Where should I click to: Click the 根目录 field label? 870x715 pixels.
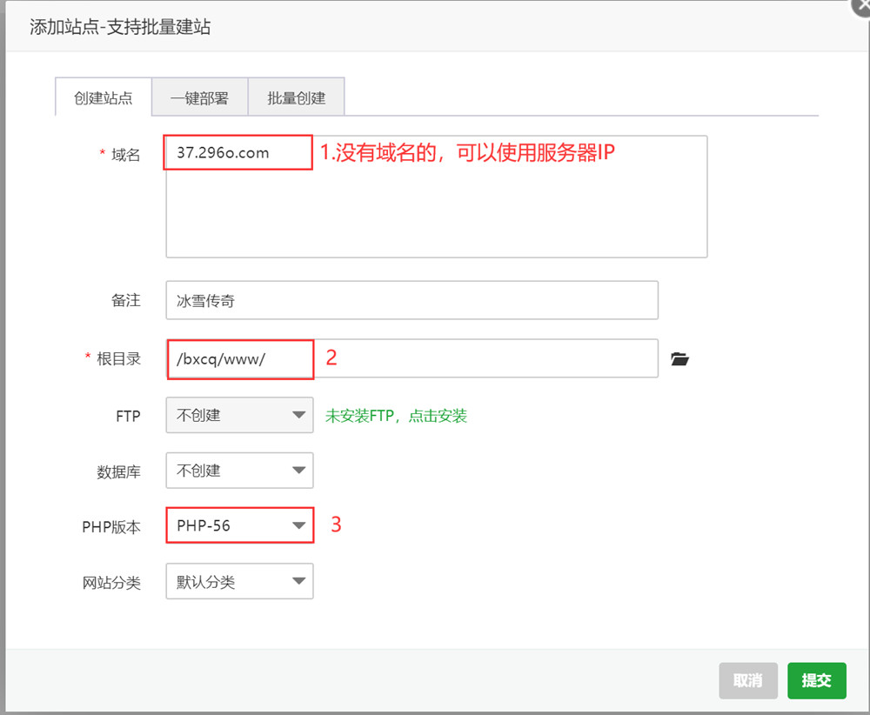pos(118,358)
